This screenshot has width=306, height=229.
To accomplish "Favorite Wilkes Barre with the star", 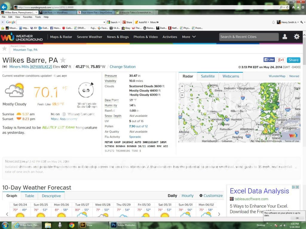I will [x=63, y=60].
